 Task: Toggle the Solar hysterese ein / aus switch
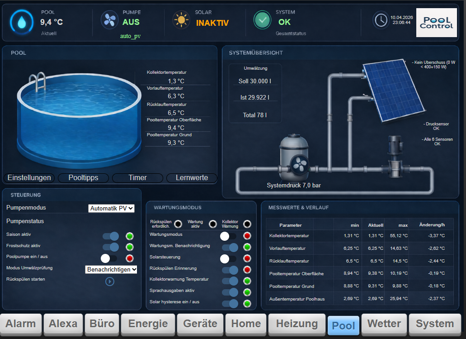click(230, 304)
